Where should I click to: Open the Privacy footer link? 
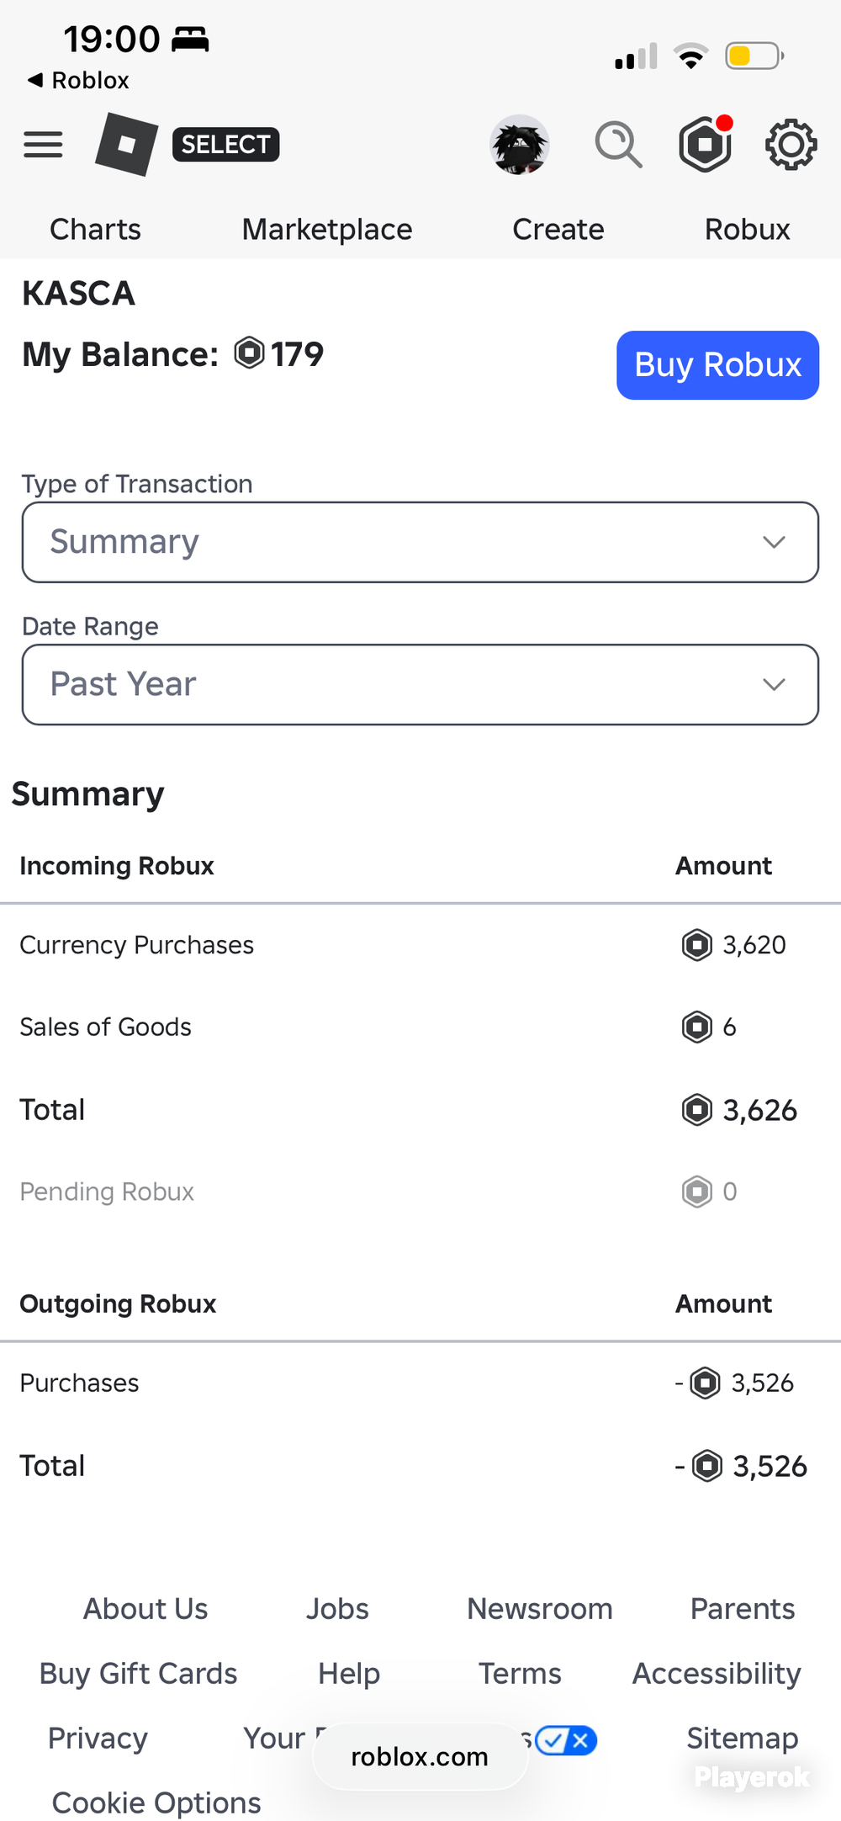click(98, 1739)
